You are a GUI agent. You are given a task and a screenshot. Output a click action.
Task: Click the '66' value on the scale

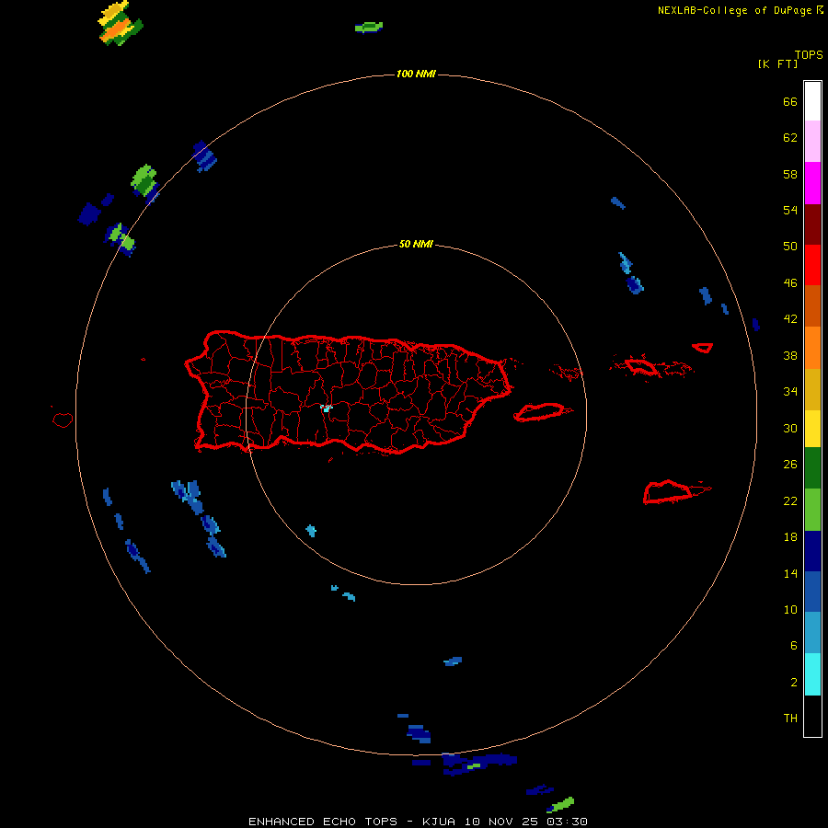click(790, 101)
